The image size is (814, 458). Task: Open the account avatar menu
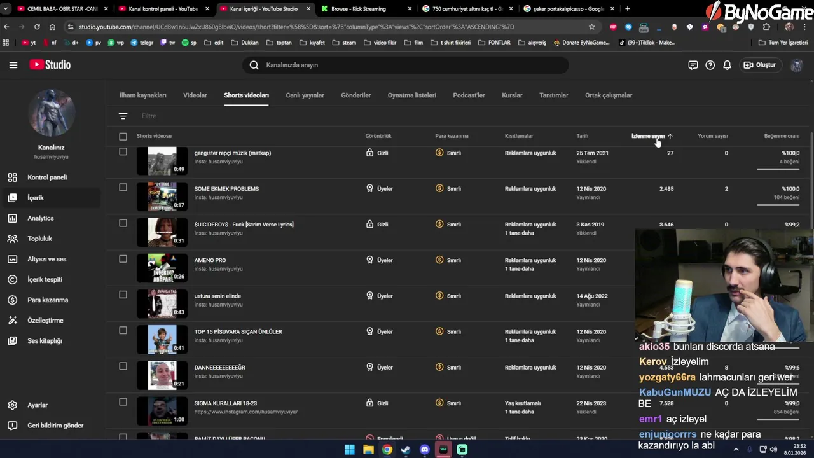click(797, 65)
